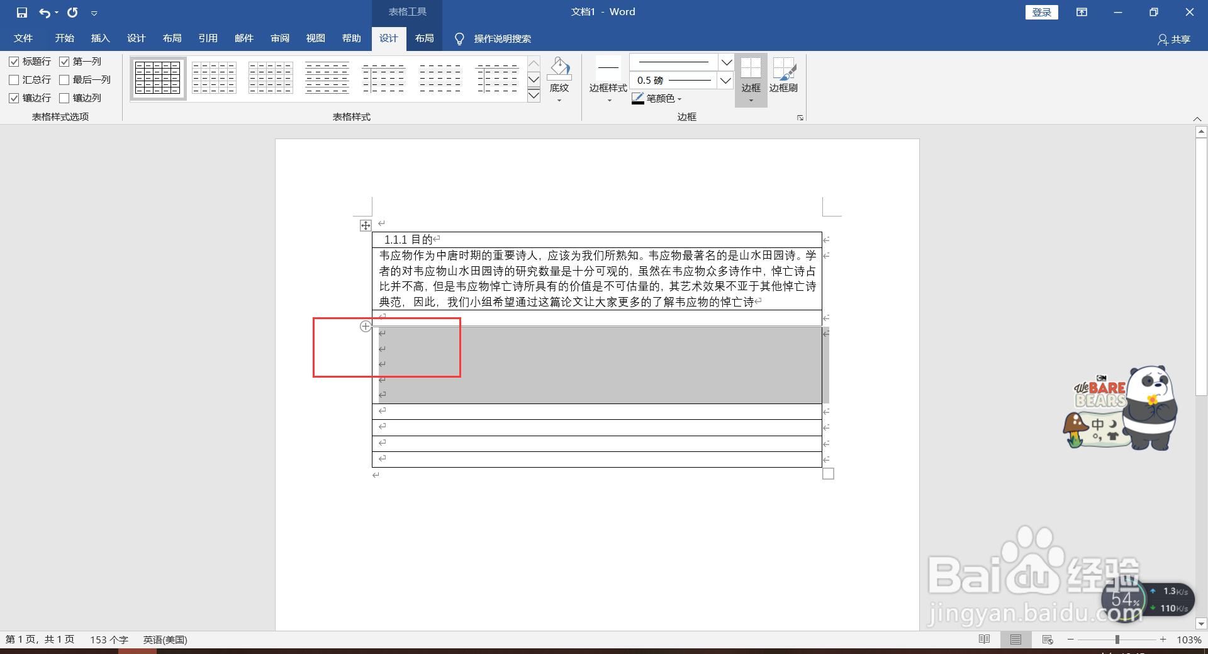Click the Undo arrow icon
This screenshot has width=1208, height=654.
tap(44, 13)
